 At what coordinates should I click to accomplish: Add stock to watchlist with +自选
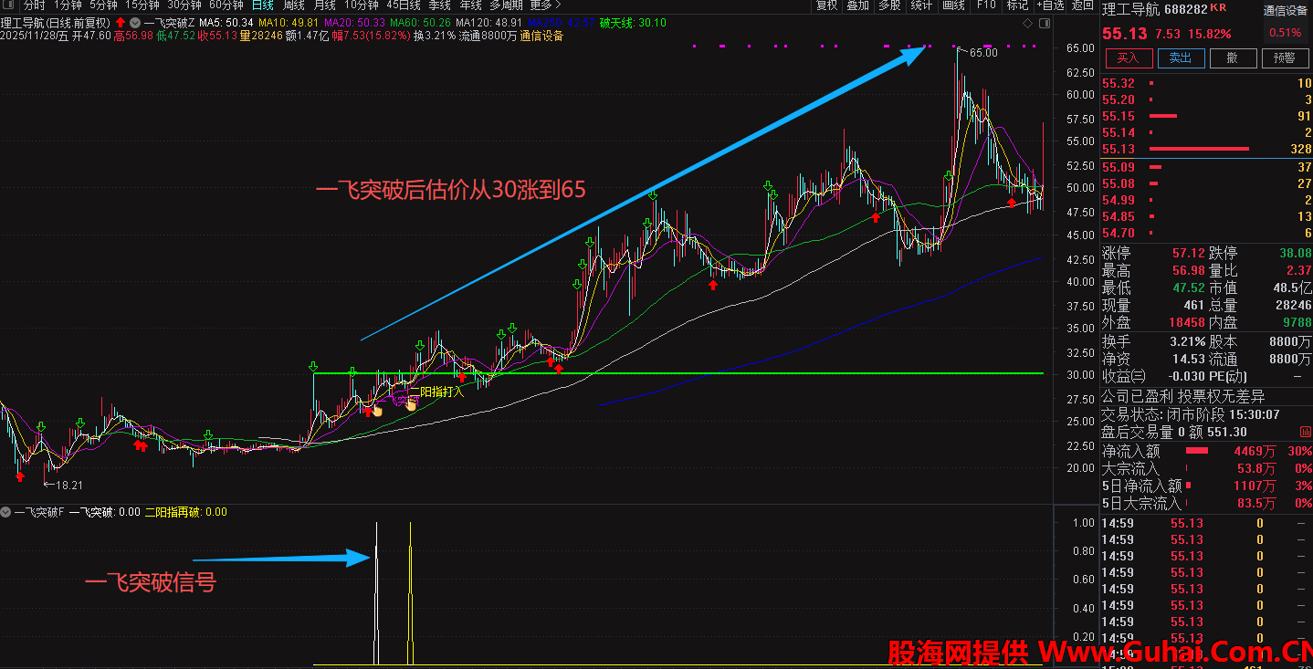coord(1050,5)
